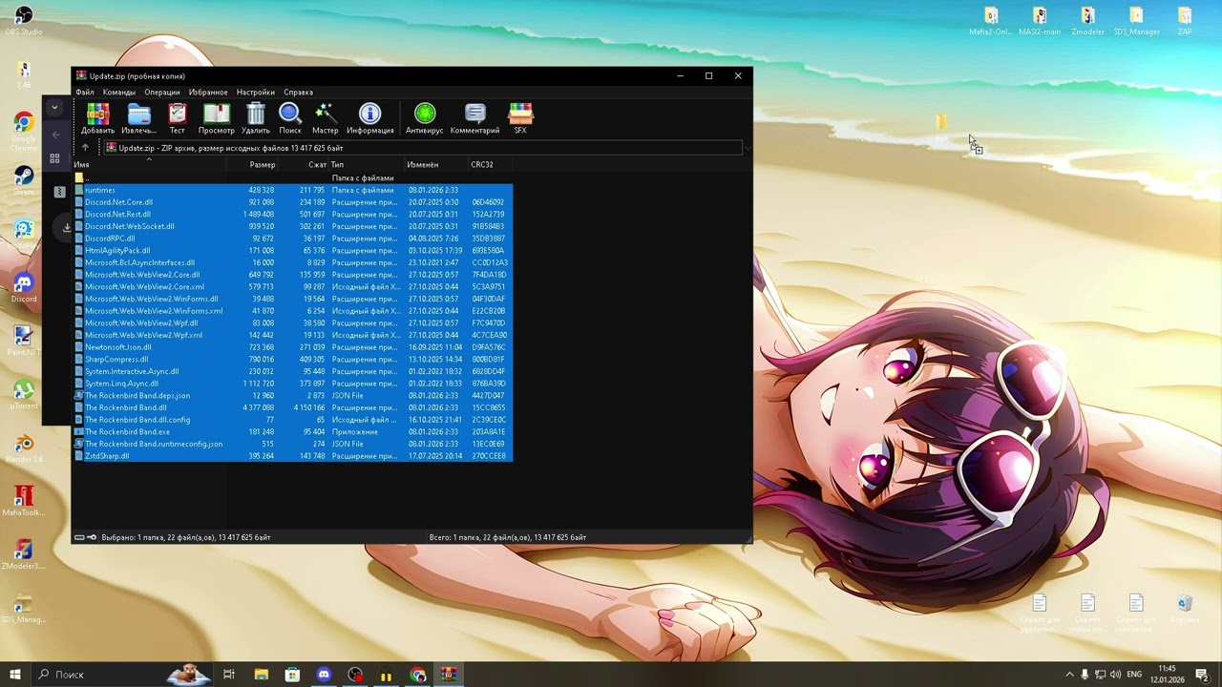Open the SDS_Manager icon at top right
Image resolution: width=1222 pixels, height=687 pixels.
(x=1136, y=20)
